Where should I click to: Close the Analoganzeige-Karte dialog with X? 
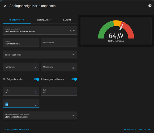(x=5, y=6)
